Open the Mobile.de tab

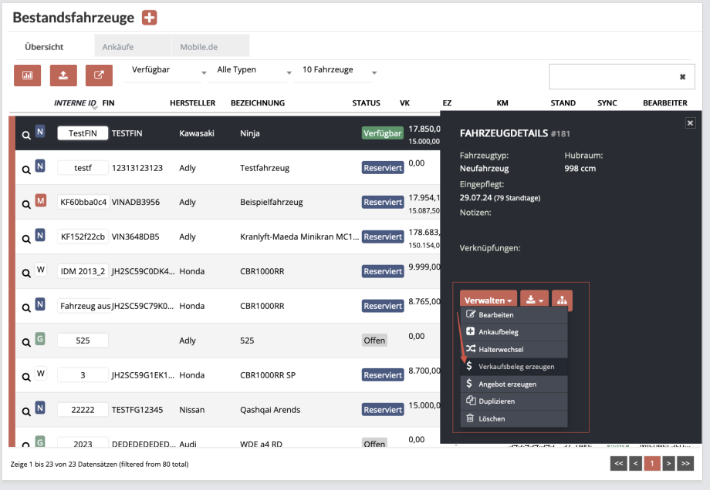coord(199,47)
